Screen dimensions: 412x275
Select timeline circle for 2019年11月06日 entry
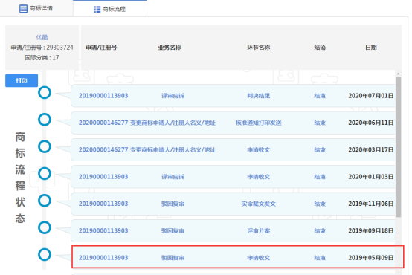click(45, 201)
